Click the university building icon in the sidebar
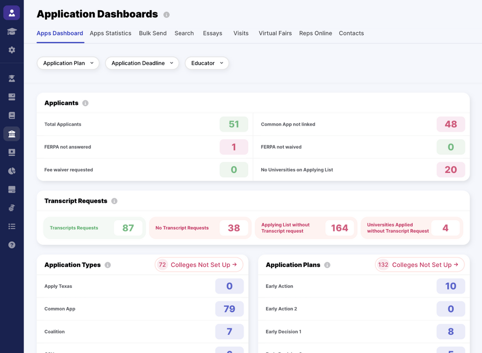482x353 pixels. [x=12, y=134]
